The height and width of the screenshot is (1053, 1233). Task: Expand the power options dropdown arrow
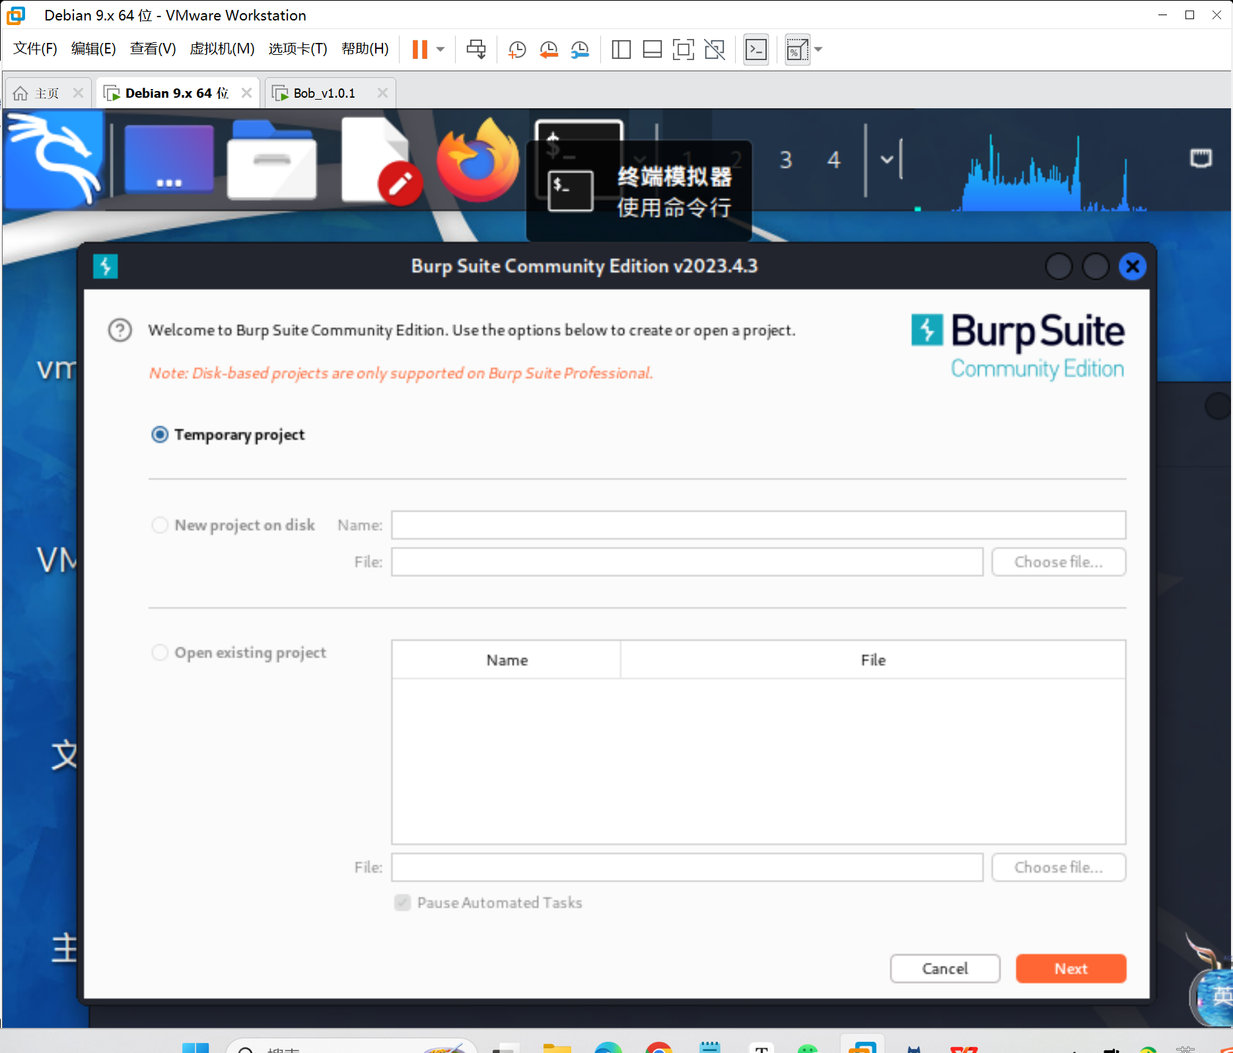pyautogui.click(x=440, y=50)
